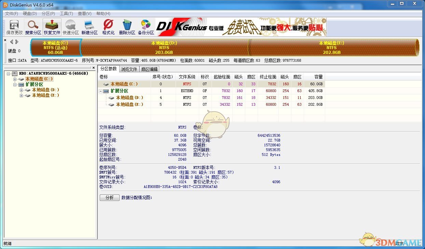Expand local disk (C:) in the tree
425x249 pixels.
point(15,79)
